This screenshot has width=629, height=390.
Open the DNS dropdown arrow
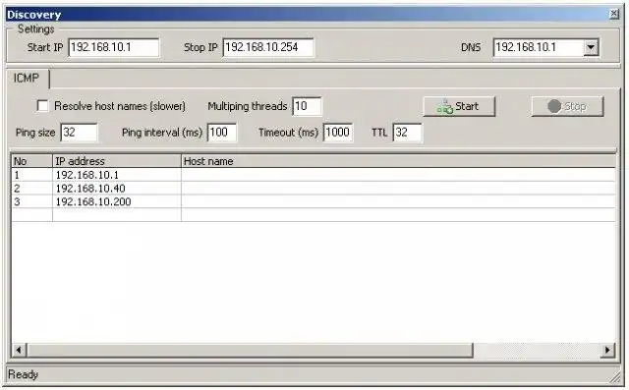click(591, 48)
